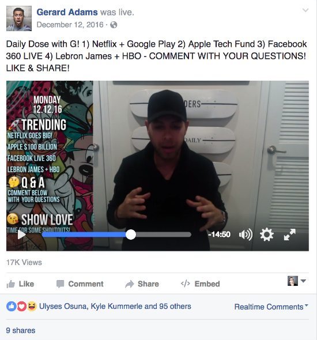This screenshot has height=340, width=317.
Task: Expand the comment-as profile selector arrow
Action: (303, 281)
